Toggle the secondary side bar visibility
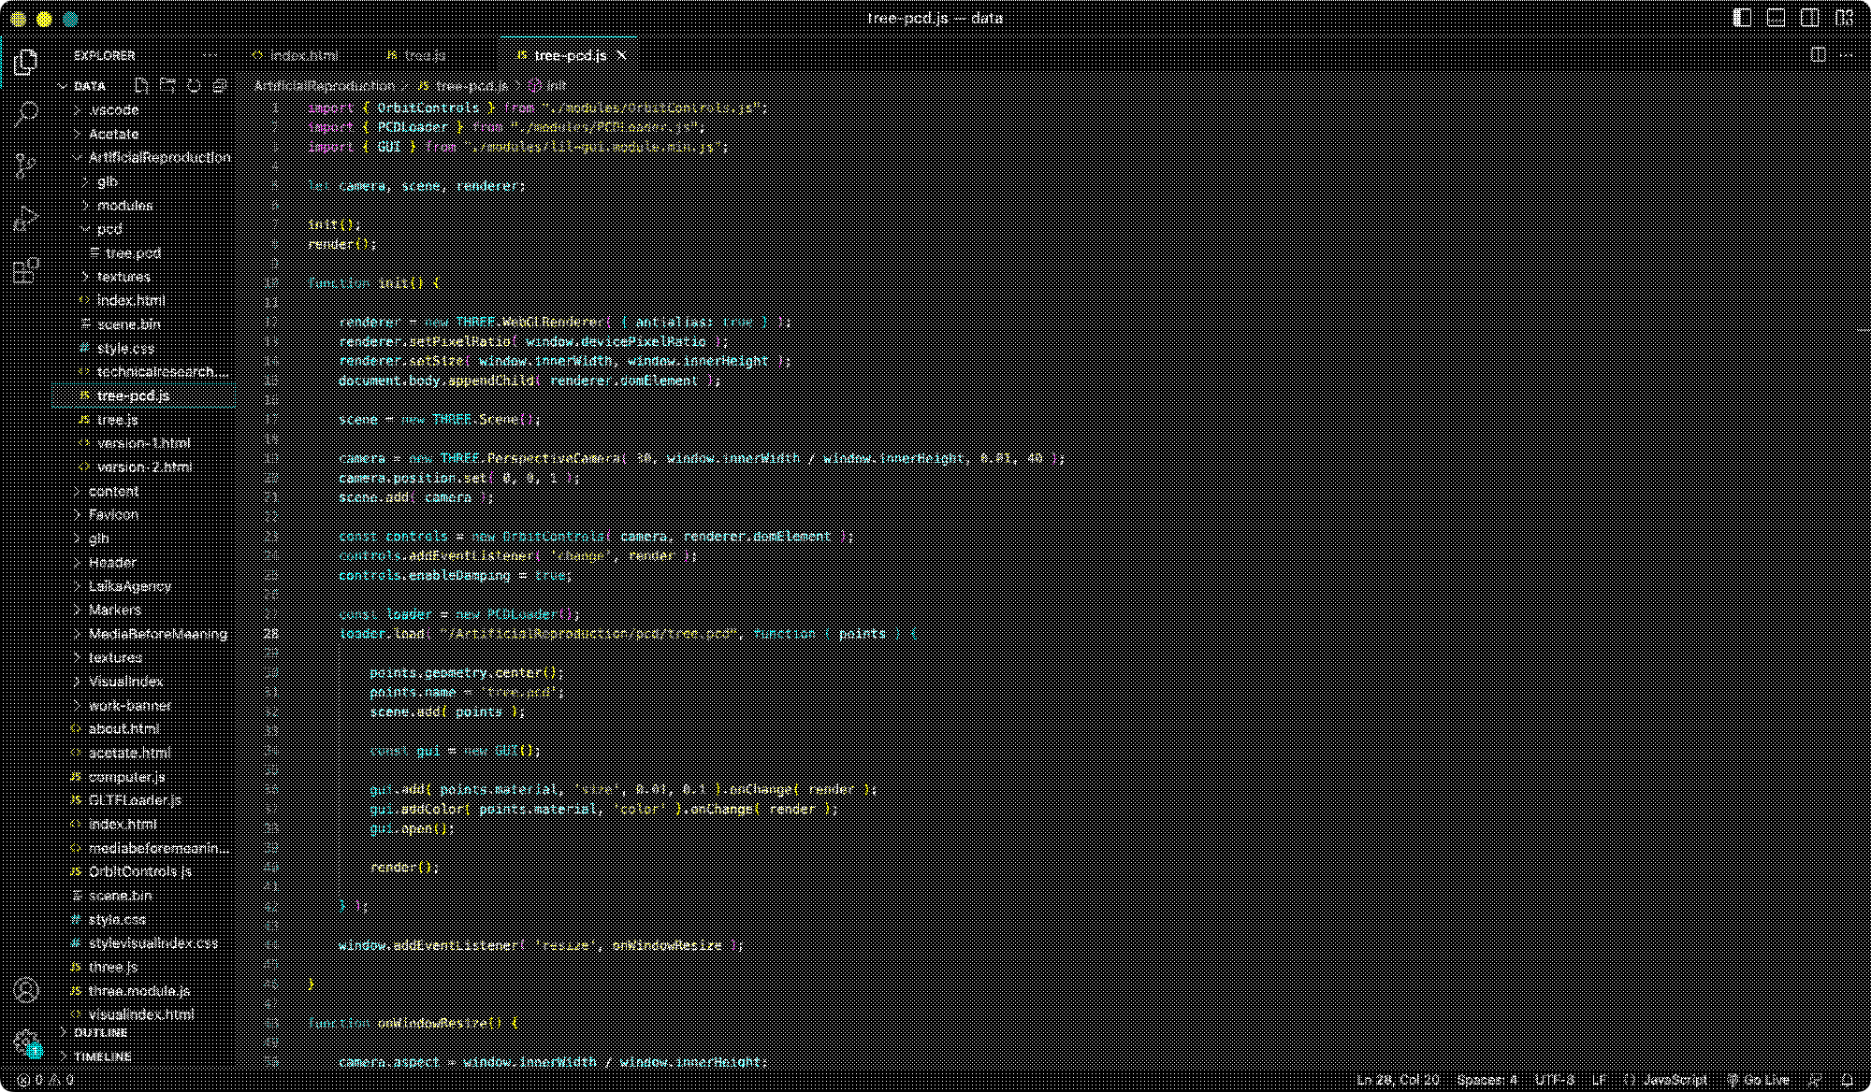The image size is (1871, 1092). [1810, 18]
